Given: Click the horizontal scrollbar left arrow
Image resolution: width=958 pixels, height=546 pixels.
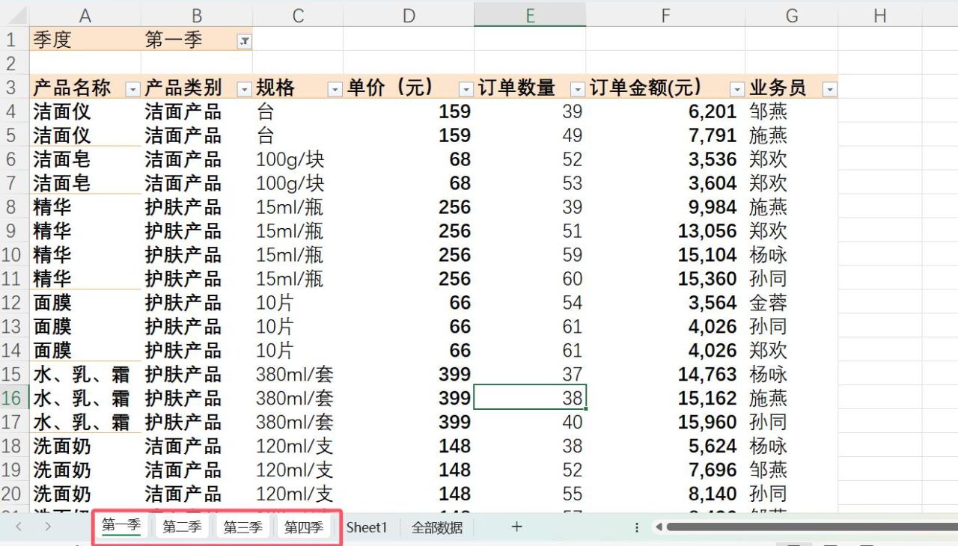Looking at the screenshot, I should point(659,527).
